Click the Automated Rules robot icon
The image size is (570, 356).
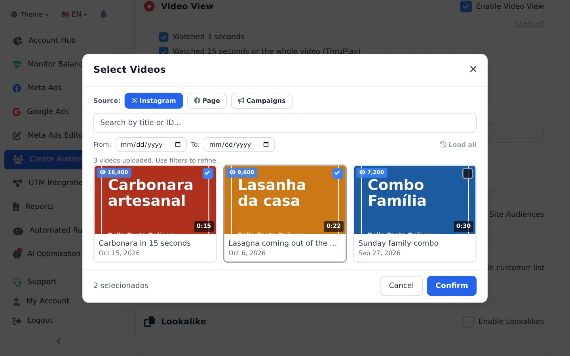[18, 230]
